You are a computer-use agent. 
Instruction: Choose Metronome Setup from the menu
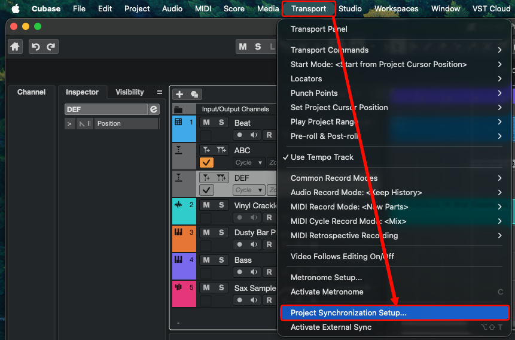pyautogui.click(x=395, y=278)
